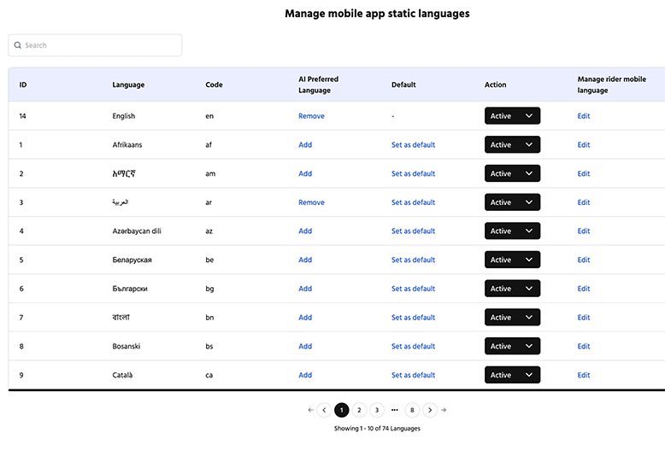Go to previous page chevron
Screen dimensions: 665x456
pos(324,410)
